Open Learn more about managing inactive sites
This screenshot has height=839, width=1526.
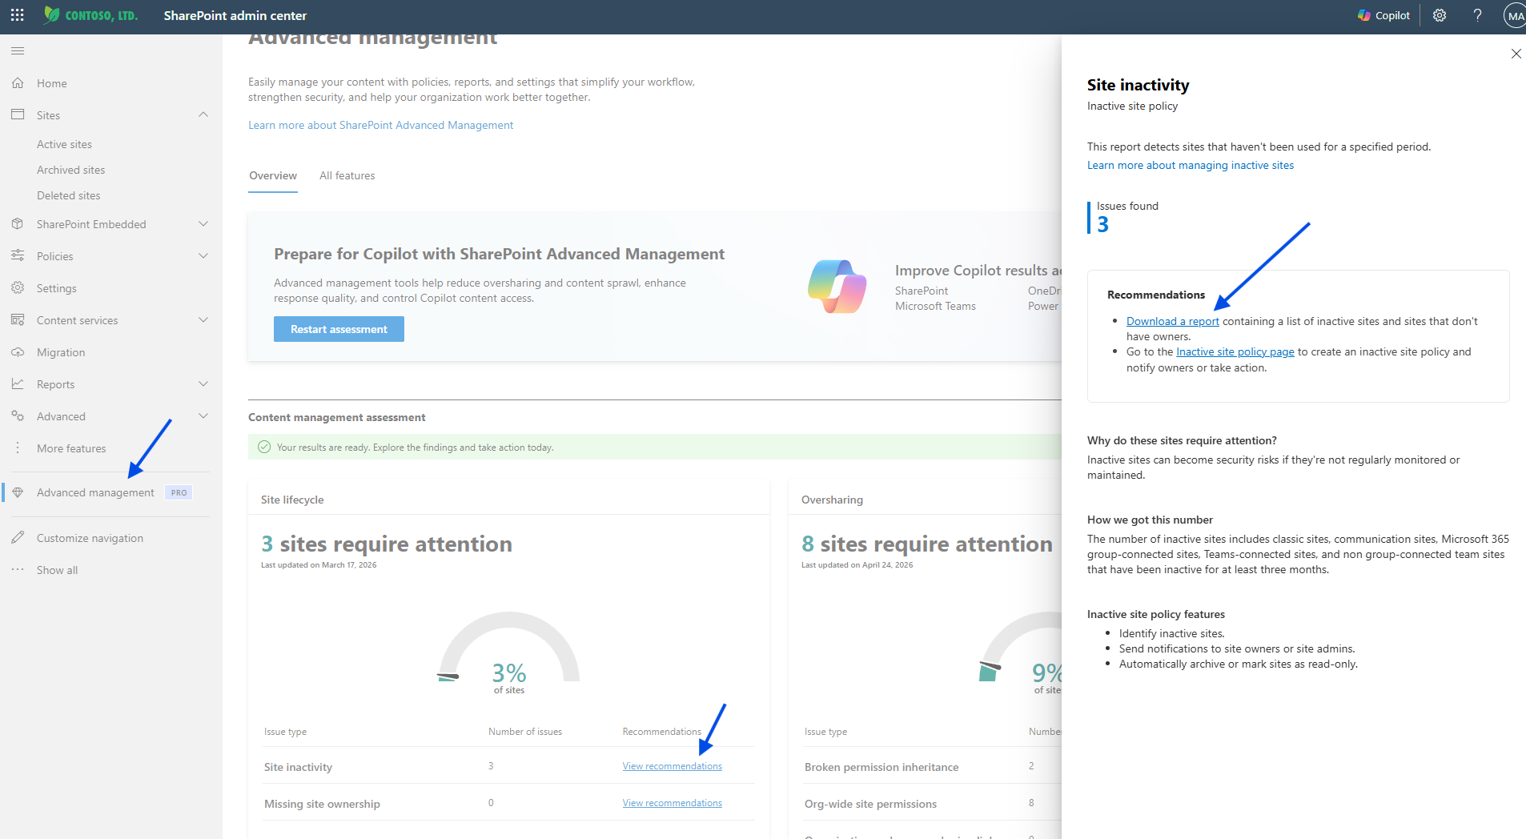coord(1190,165)
